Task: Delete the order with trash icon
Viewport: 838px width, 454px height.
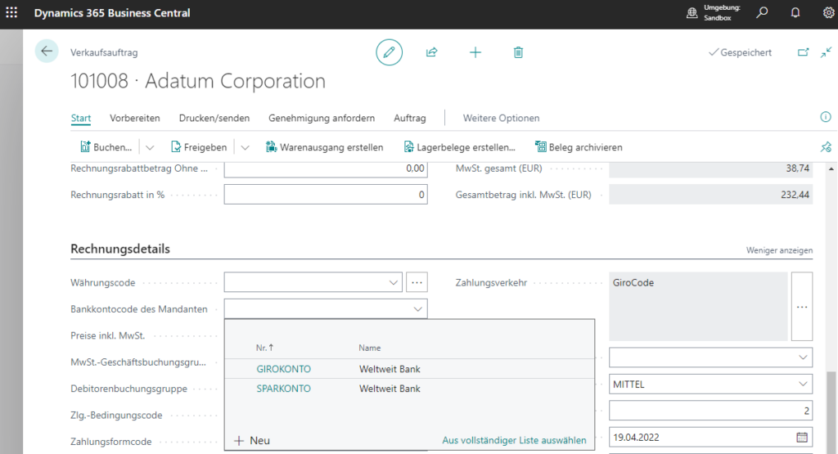Action: (x=518, y=52)
